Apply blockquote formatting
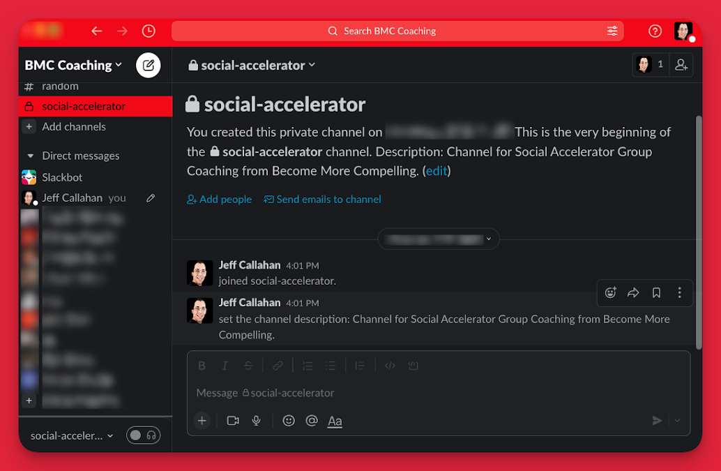This screenshot has height=471, width=721. pyautogui.click(x=360, y=366)
